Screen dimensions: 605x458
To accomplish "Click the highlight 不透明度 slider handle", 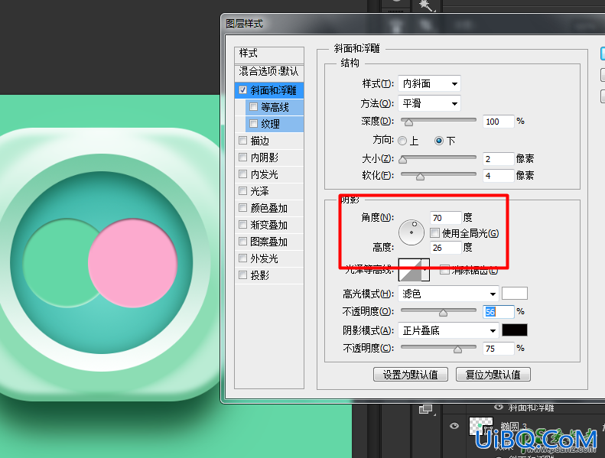I will point(444,313).
